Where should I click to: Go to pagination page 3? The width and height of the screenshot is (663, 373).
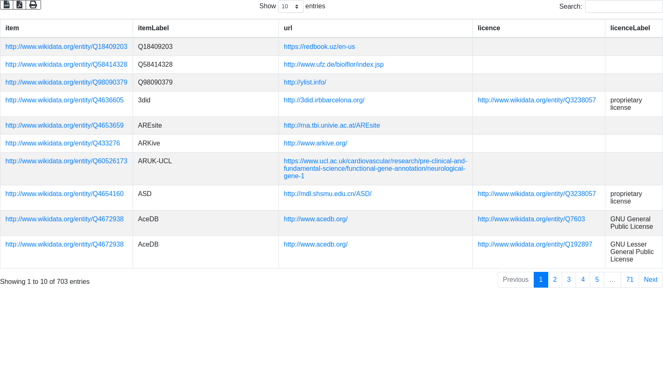tap(569, 280)
